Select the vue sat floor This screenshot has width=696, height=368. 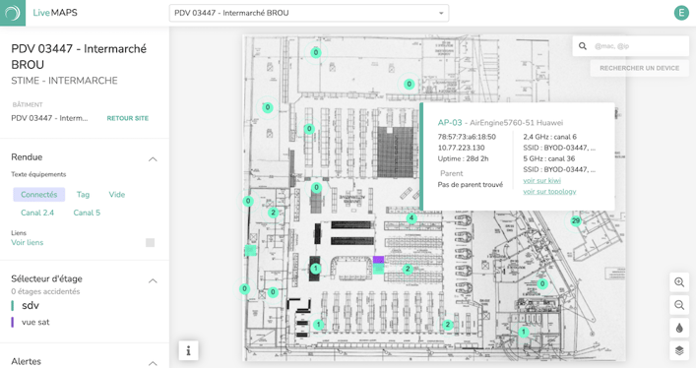(x=35, y=322)
